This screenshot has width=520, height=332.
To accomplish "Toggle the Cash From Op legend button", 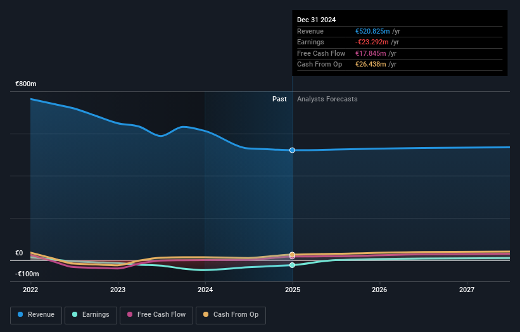I will [231, 315].
